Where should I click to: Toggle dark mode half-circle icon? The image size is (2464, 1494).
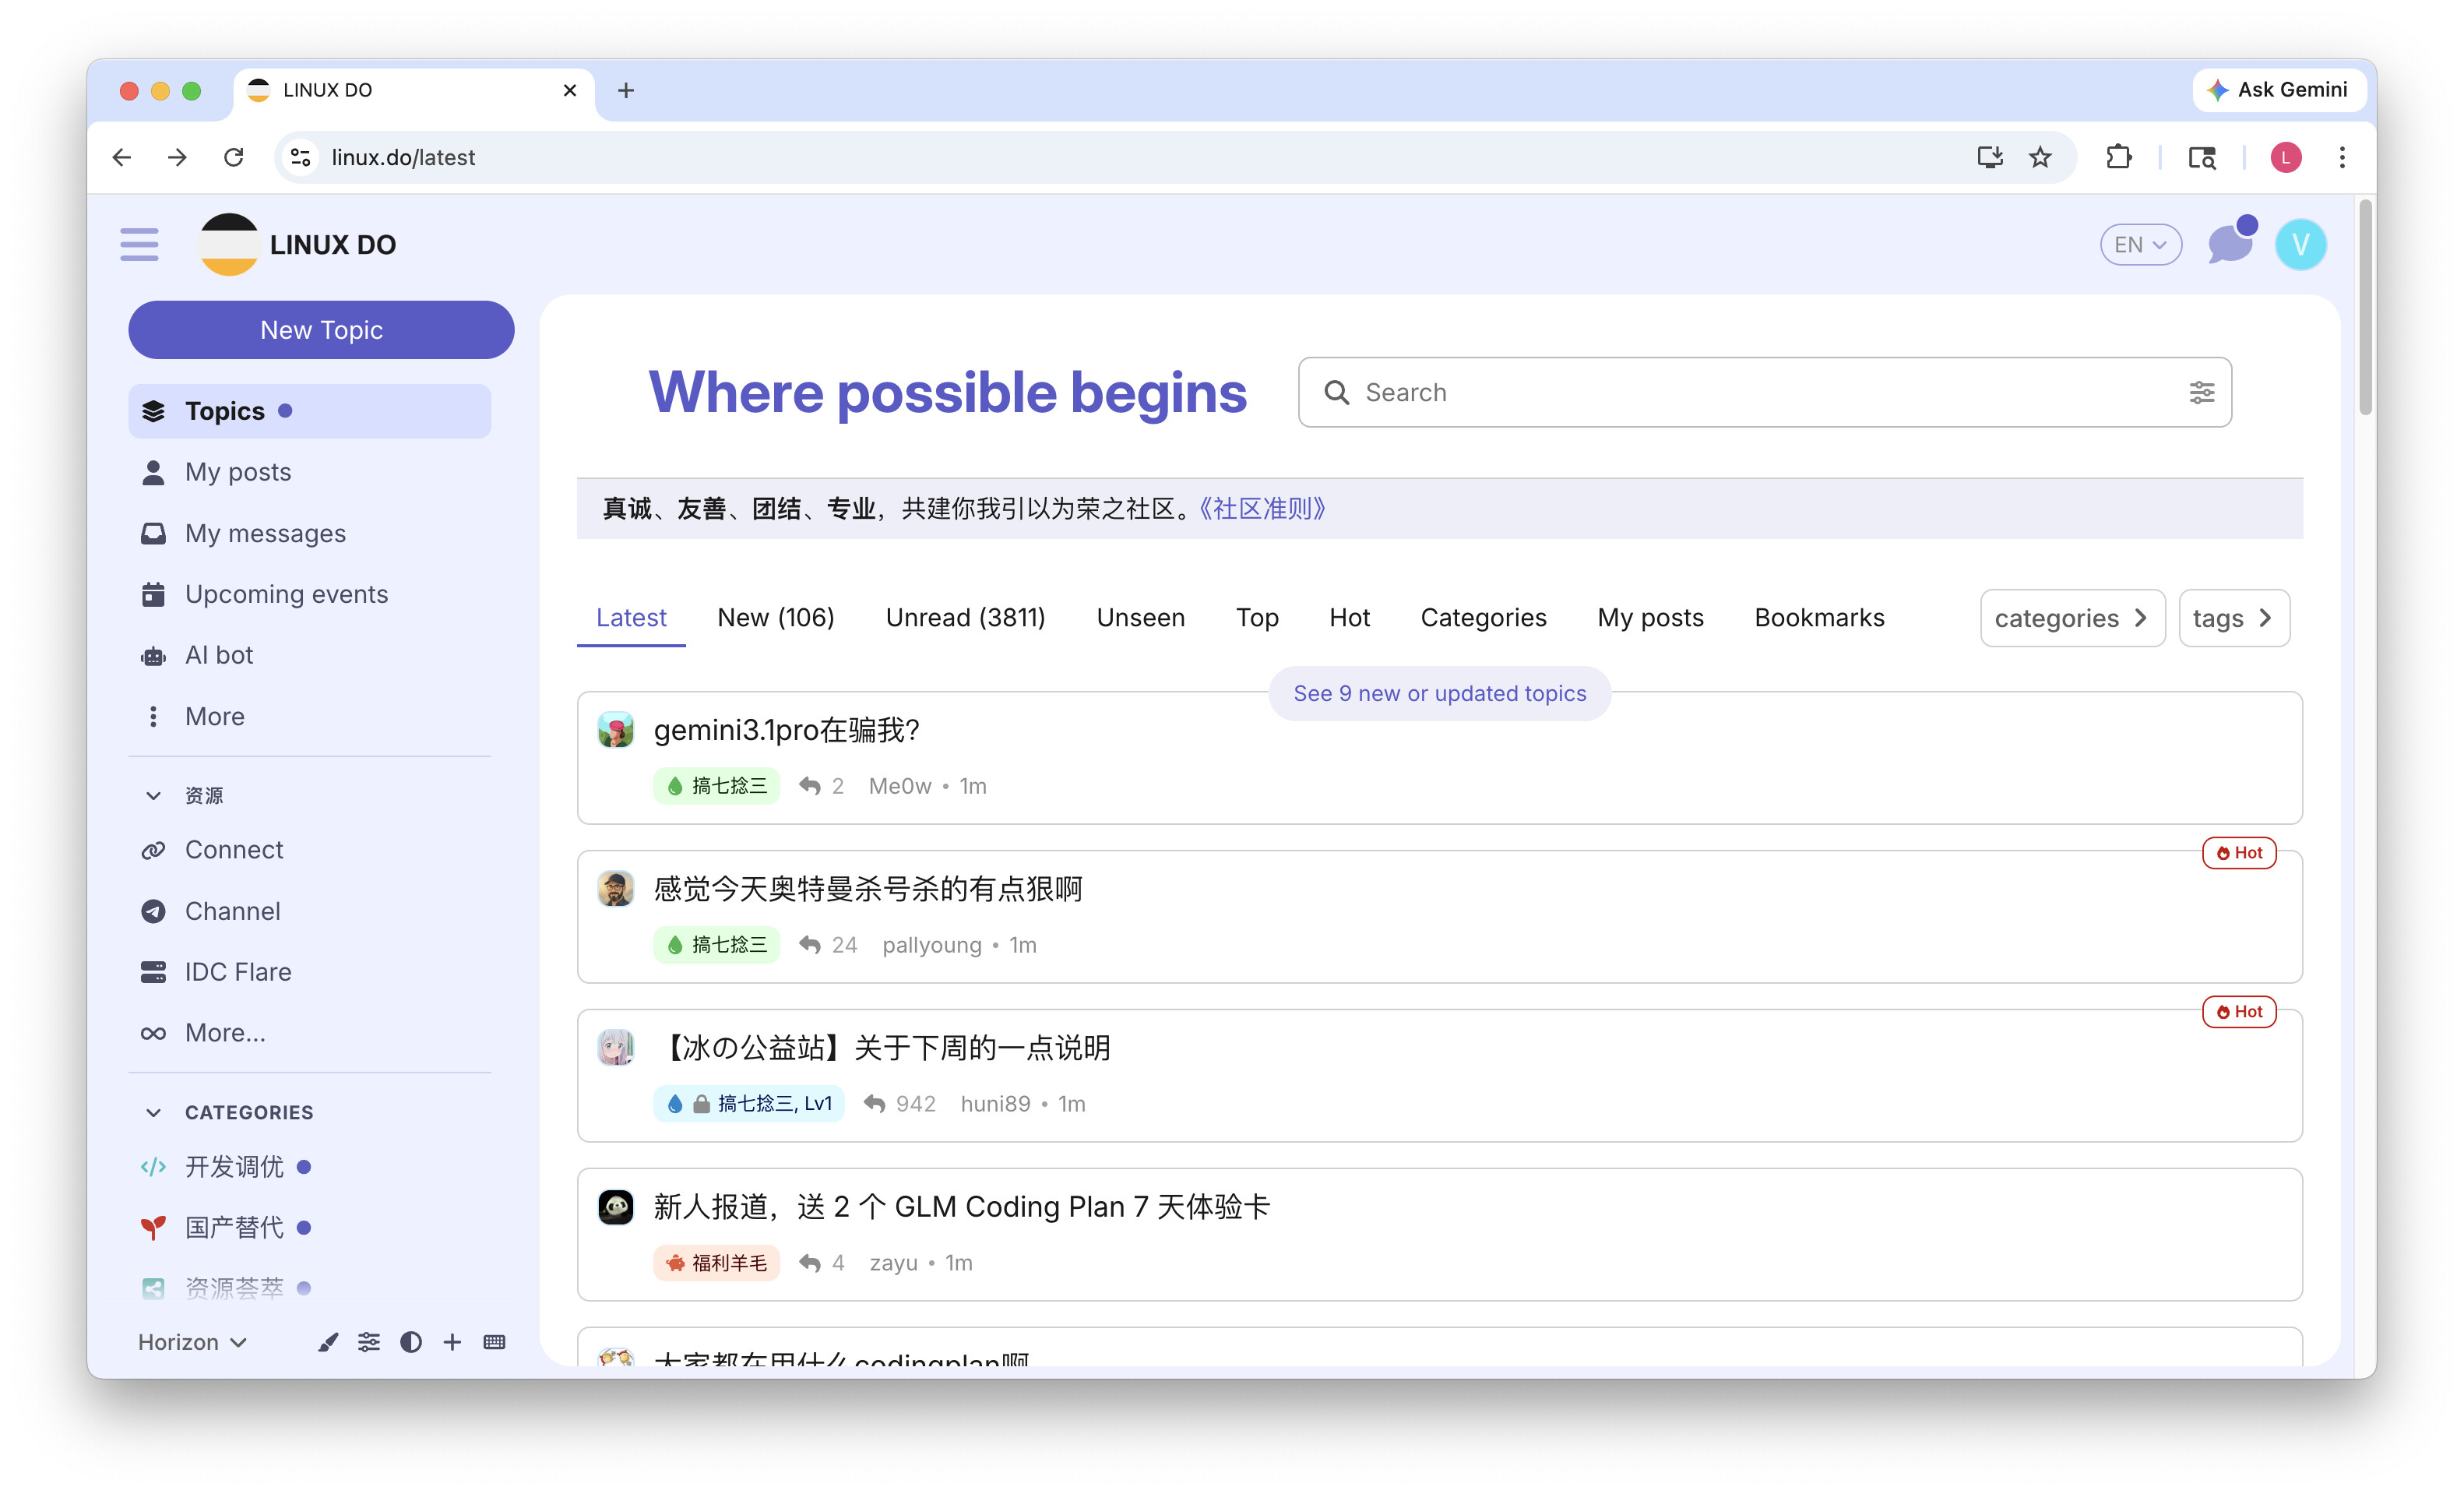click(x=411, y=1342)
